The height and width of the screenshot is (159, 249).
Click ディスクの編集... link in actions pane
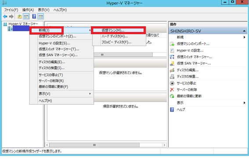click(x=188, y=70)
